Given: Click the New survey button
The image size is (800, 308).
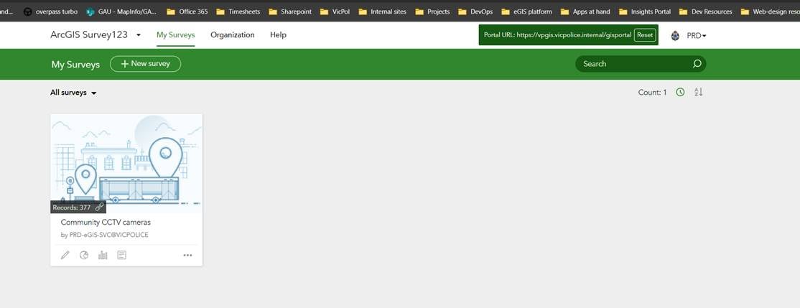Looking at the screenshot, I should pyautogui.click(x=145, y=64).
